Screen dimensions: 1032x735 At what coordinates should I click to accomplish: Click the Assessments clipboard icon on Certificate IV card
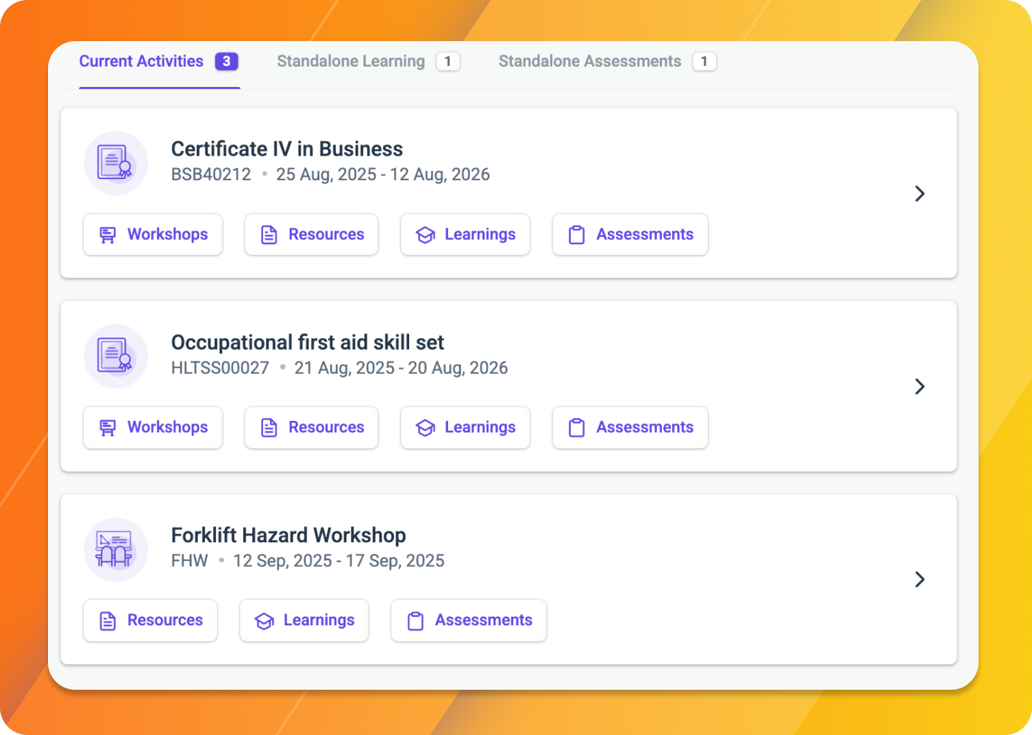(578, 234)
